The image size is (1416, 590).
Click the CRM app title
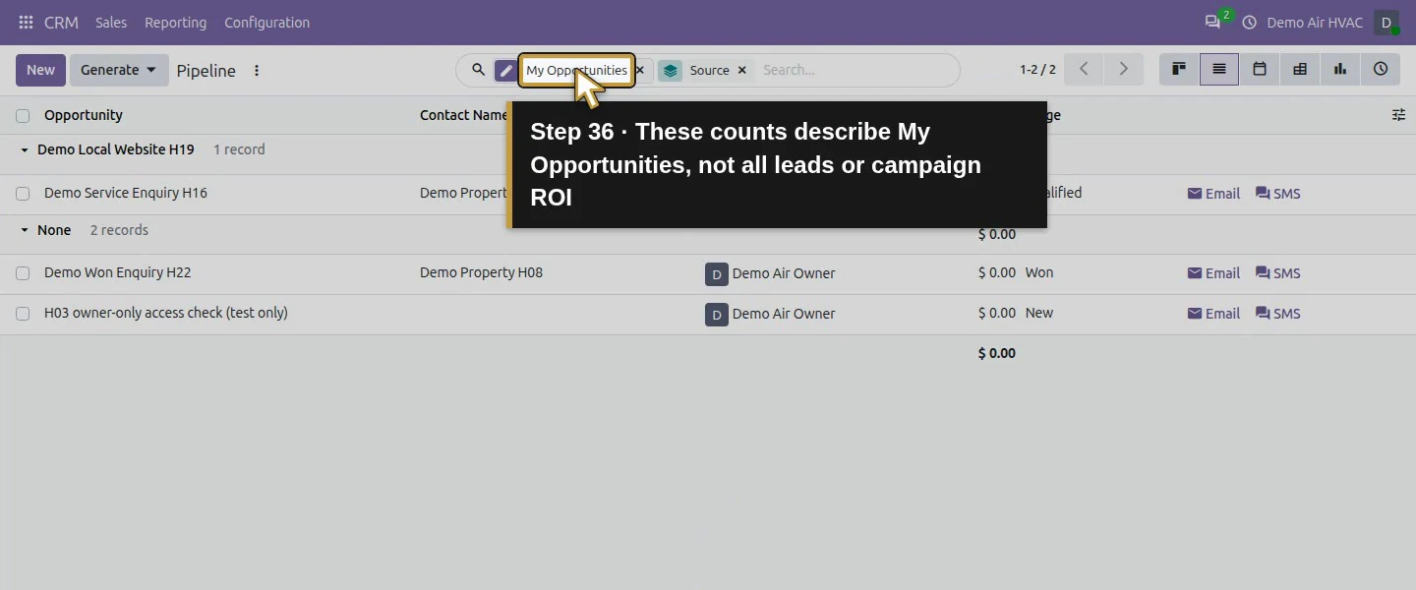61,23
